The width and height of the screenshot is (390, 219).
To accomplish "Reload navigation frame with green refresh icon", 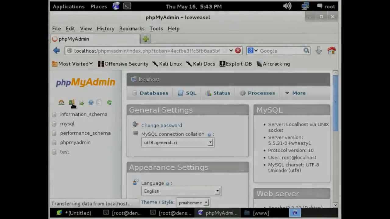I will click(109, 103).
